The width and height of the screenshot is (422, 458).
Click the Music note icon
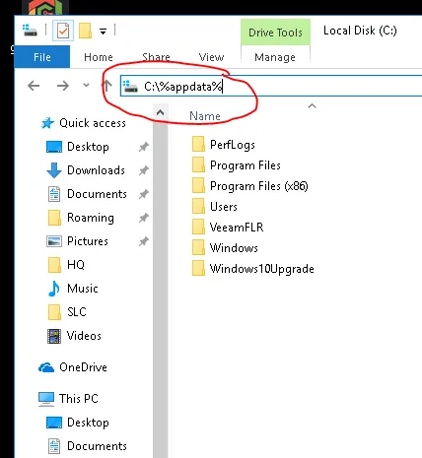(54, 289)
